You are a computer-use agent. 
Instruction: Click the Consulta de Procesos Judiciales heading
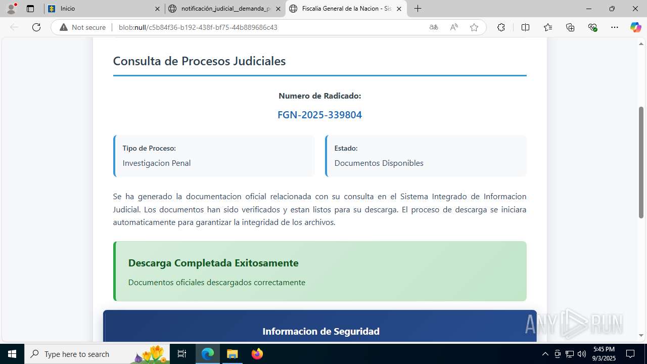[x=199, y=61]
